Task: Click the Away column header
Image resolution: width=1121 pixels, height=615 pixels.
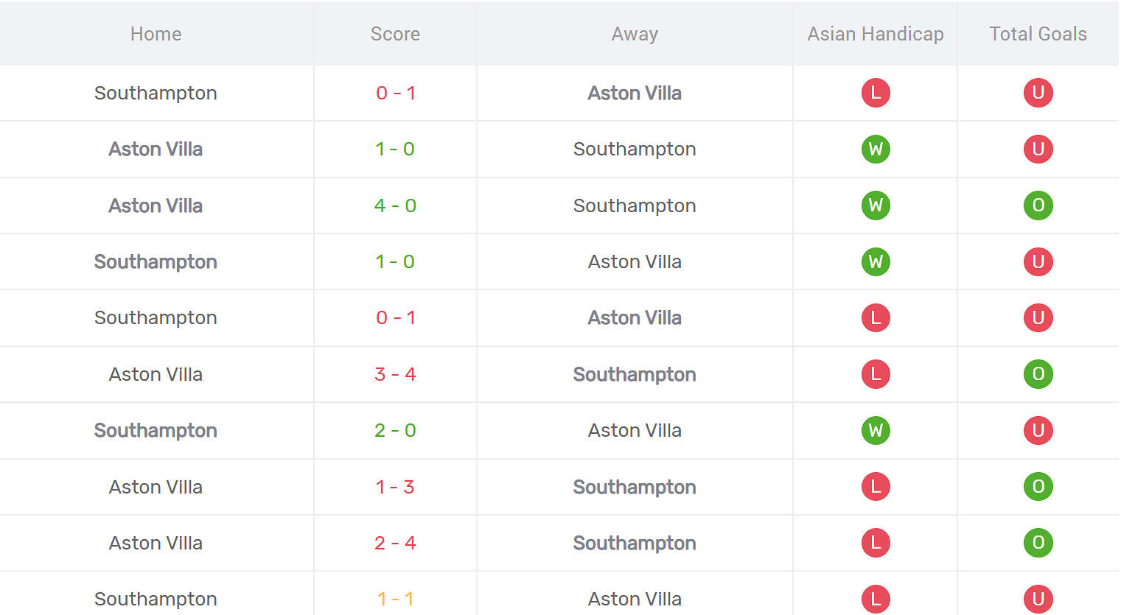Action: point(635,34)
